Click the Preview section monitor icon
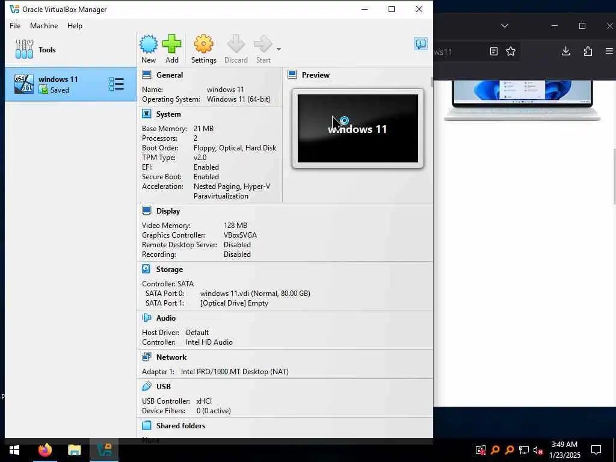The height and width of the screenshot is (462, 616). [292, 75]
